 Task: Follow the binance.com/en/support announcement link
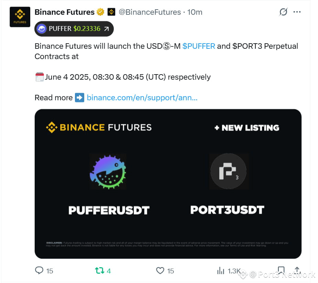(142, 98)
